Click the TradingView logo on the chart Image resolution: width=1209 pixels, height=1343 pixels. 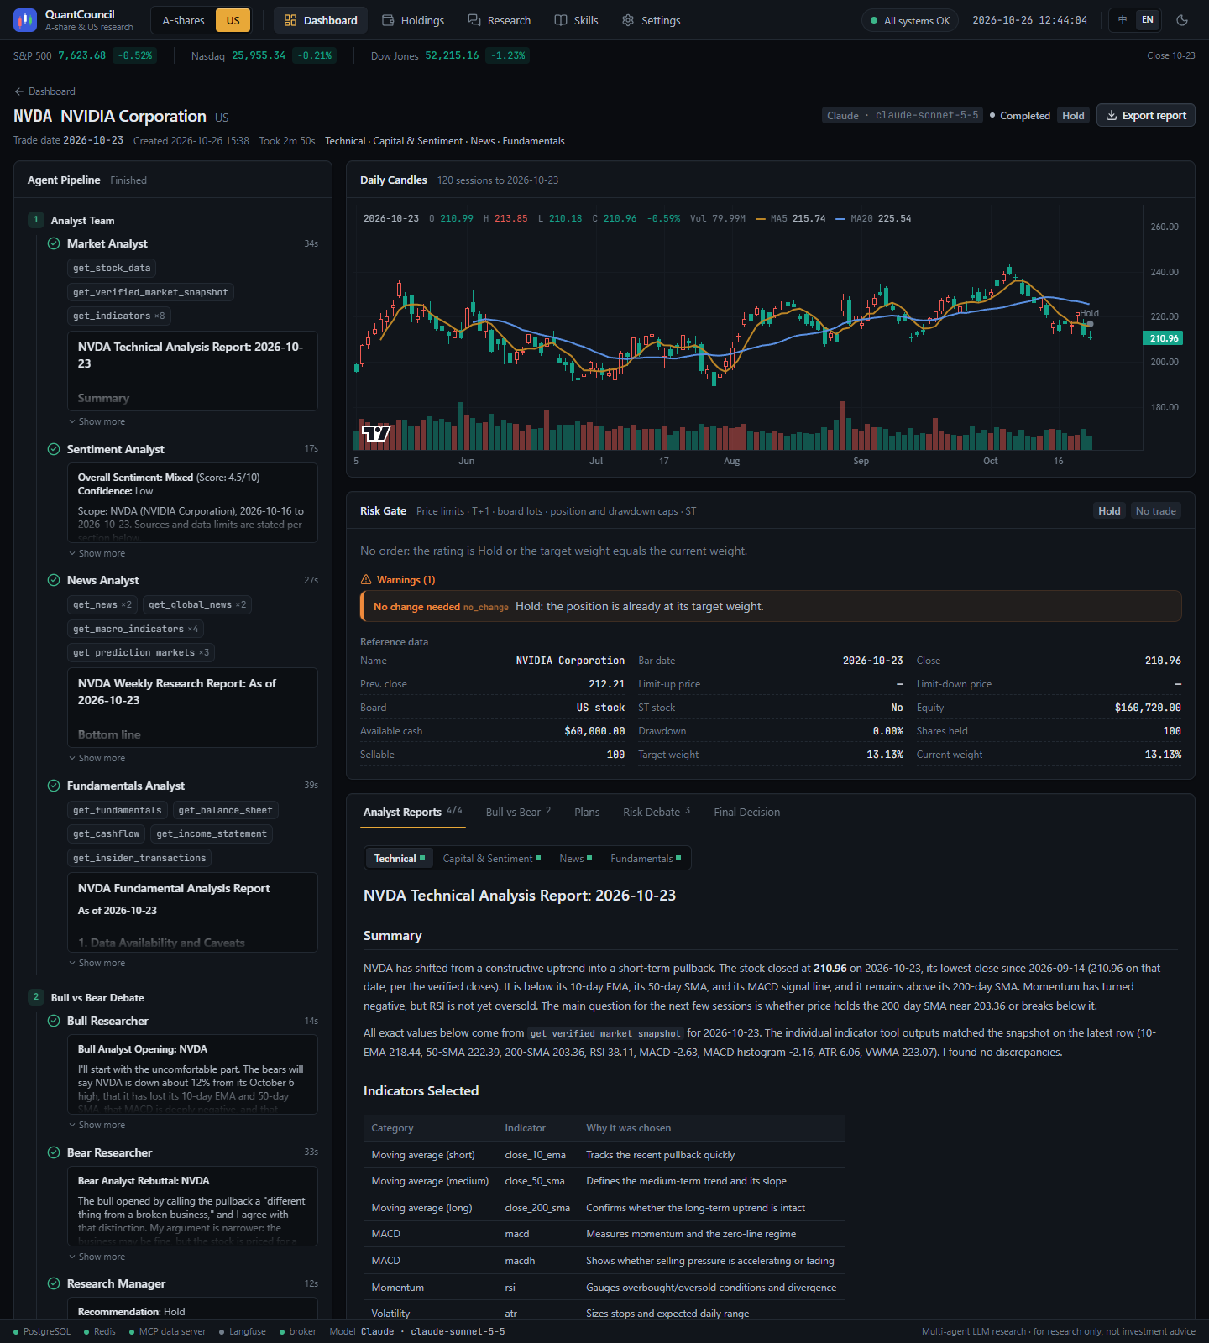[x=376, y=433]
